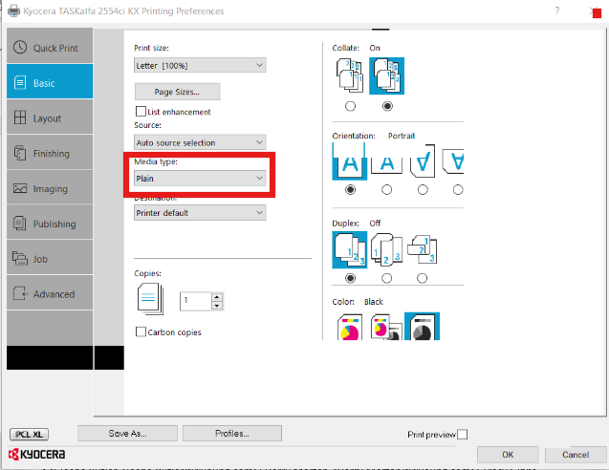The height and width of the screenshot is (470, 609).
Task: Open the Publishing tab
Action: tap(50, 223)
